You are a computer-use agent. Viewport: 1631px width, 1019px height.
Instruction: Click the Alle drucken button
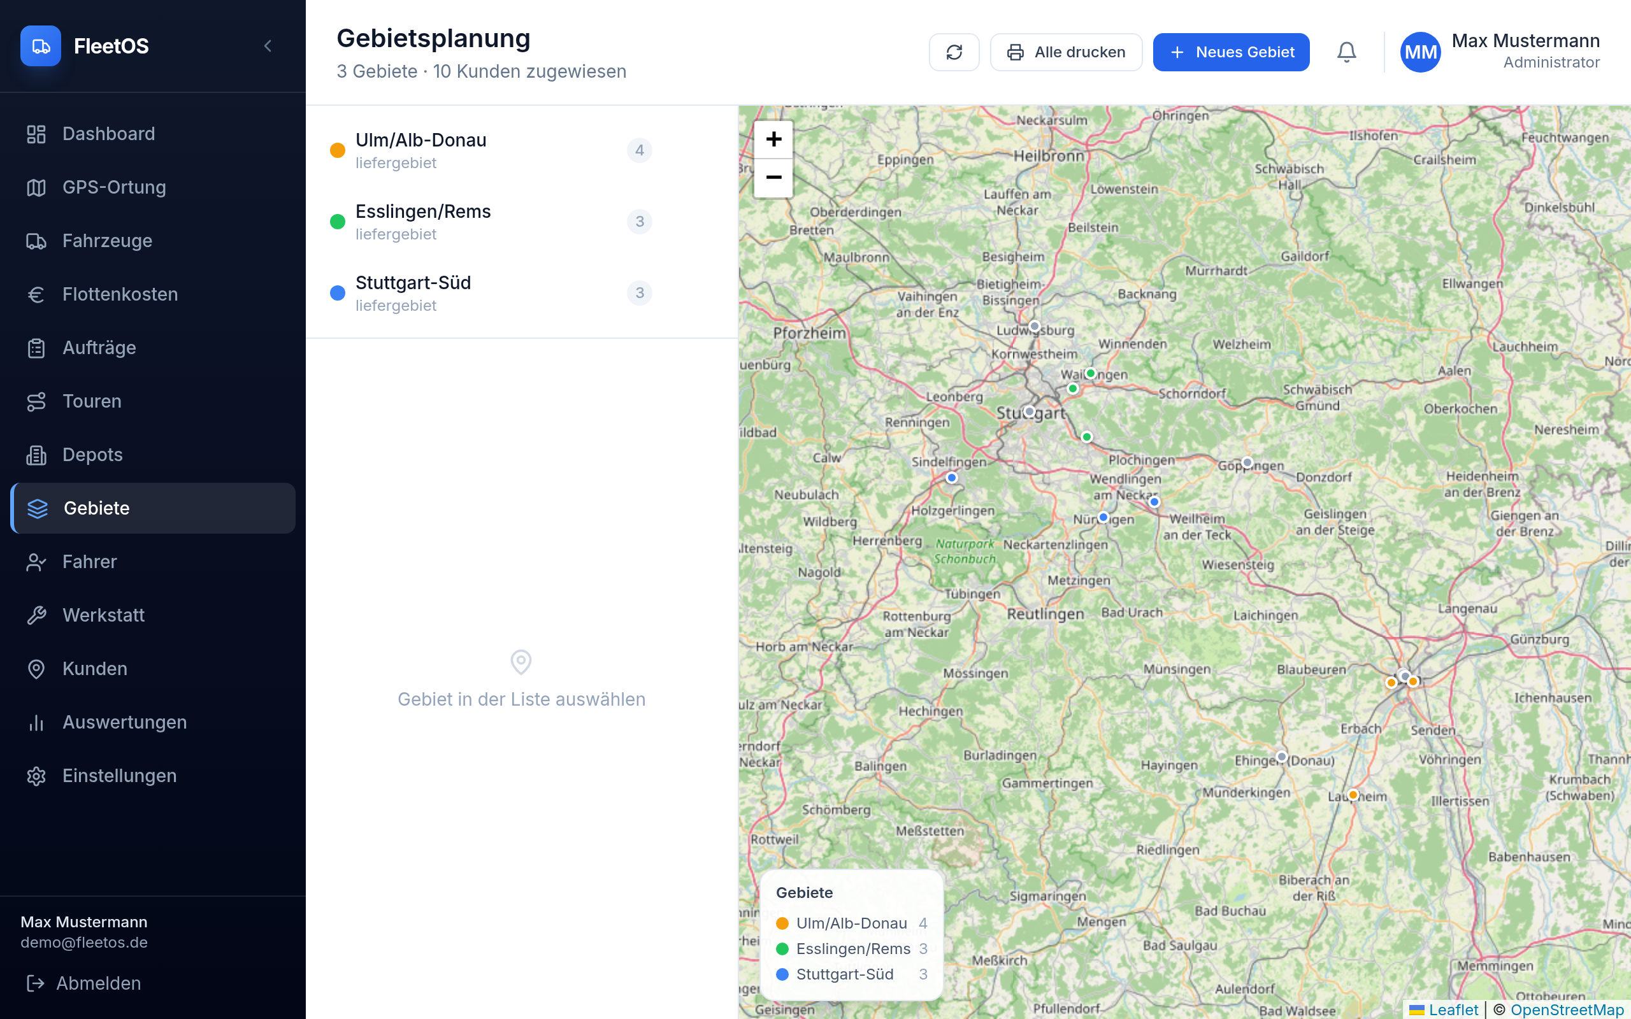1065,52
